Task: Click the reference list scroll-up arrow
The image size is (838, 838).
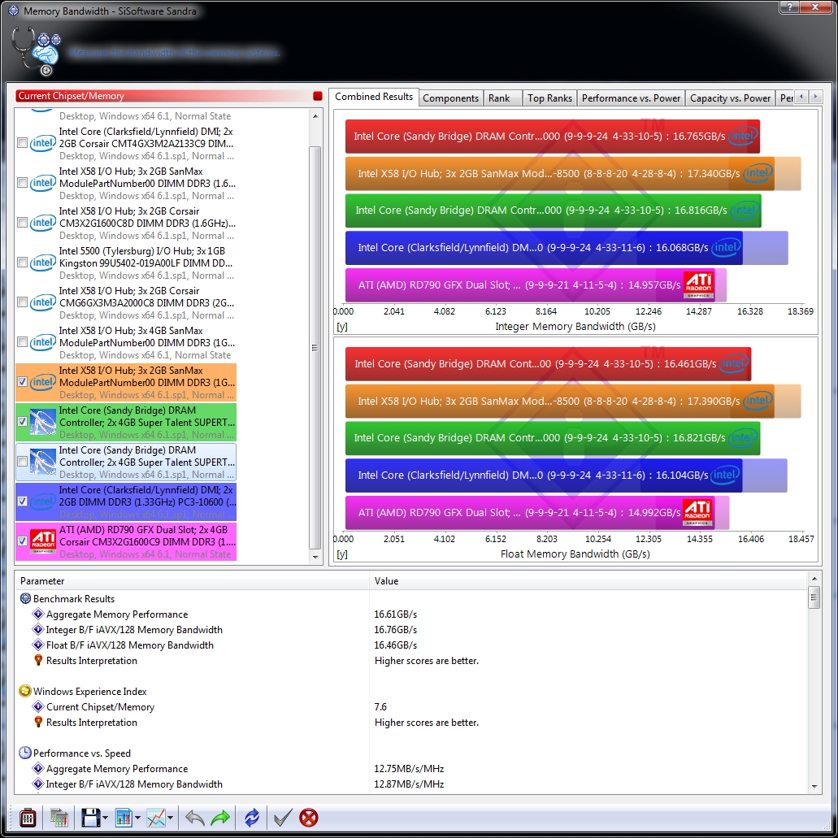Action: (315, 116)
